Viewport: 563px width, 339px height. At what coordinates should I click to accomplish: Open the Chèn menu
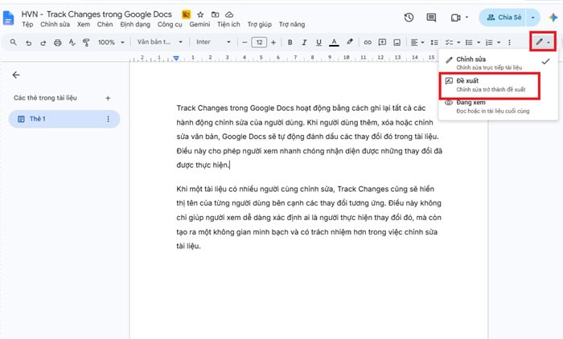click(105, 24)
